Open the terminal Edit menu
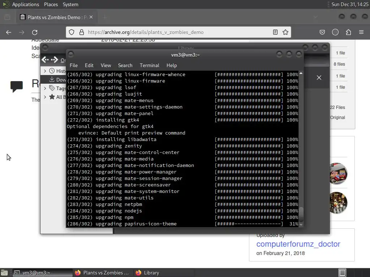 click(x=89, y=66)
